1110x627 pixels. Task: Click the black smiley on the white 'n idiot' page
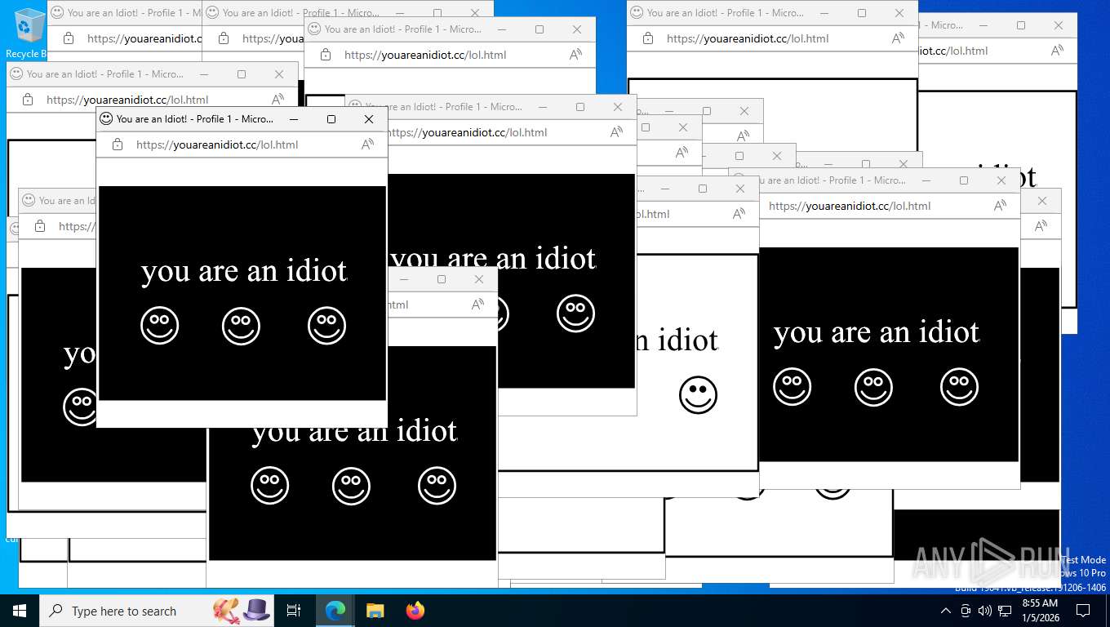(698, 395)
